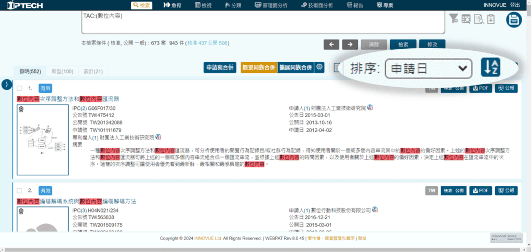Download PDF for result 1
This screenshot has height=252, width=532.
480,88
